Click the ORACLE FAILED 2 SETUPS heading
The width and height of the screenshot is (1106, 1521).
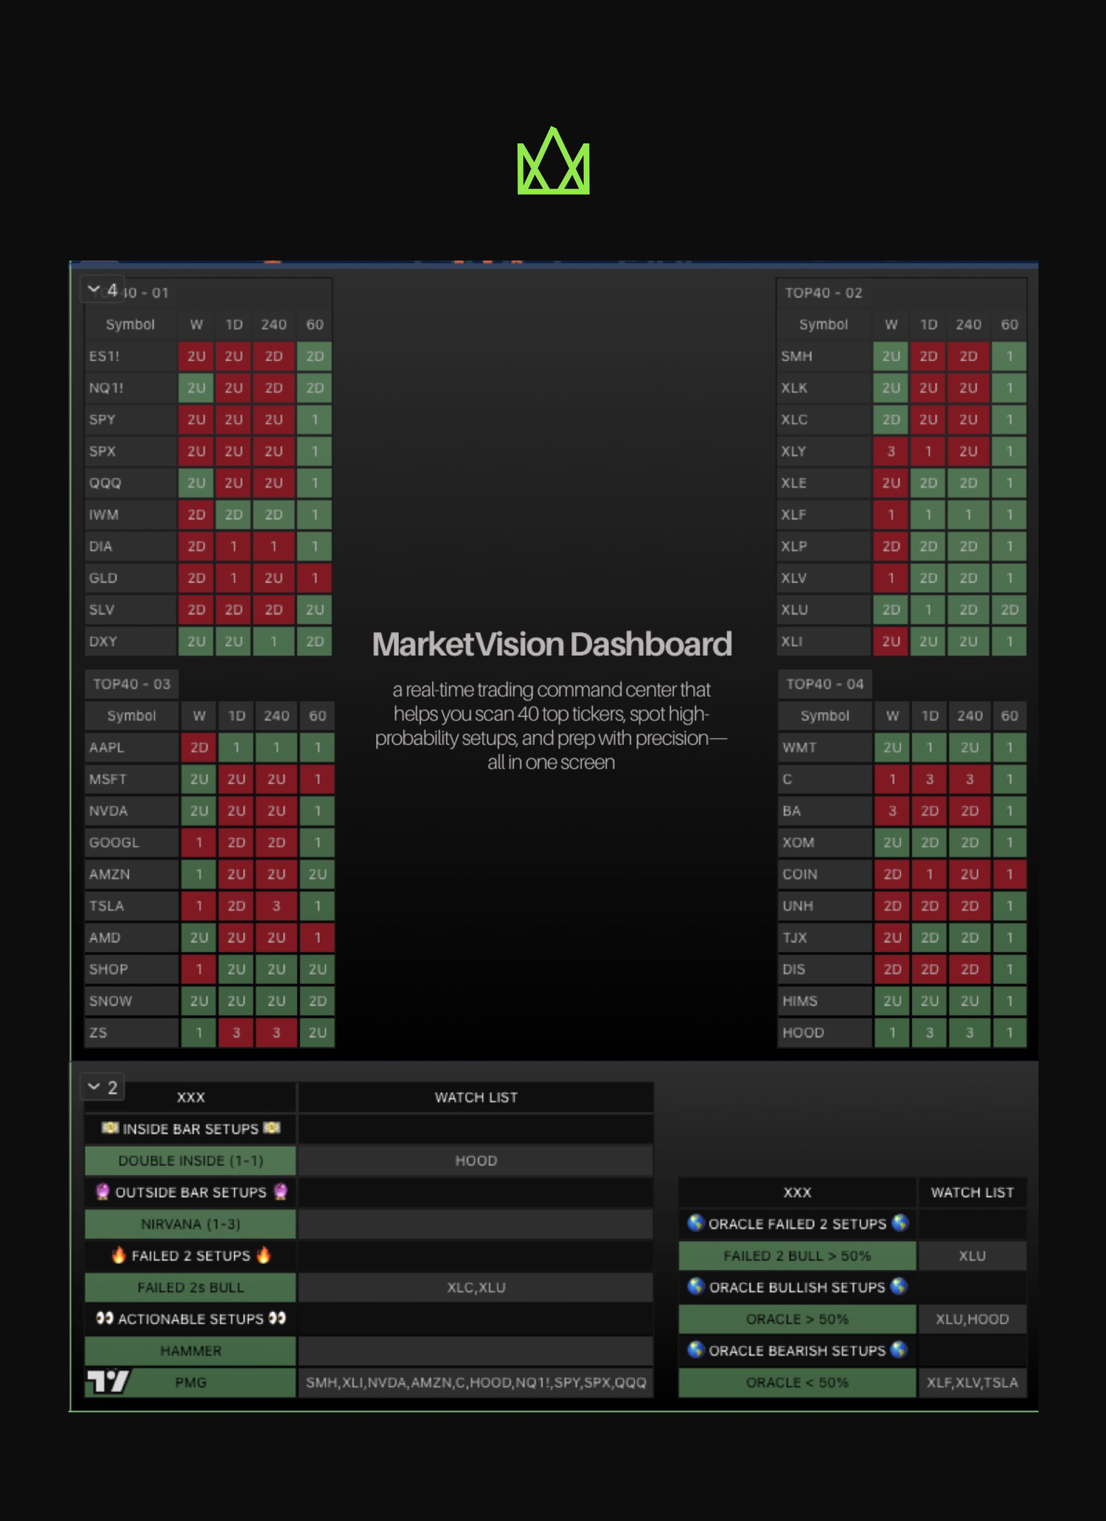(797, 1224)
